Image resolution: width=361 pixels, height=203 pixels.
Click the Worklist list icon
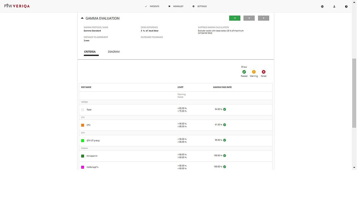(169, 6)
